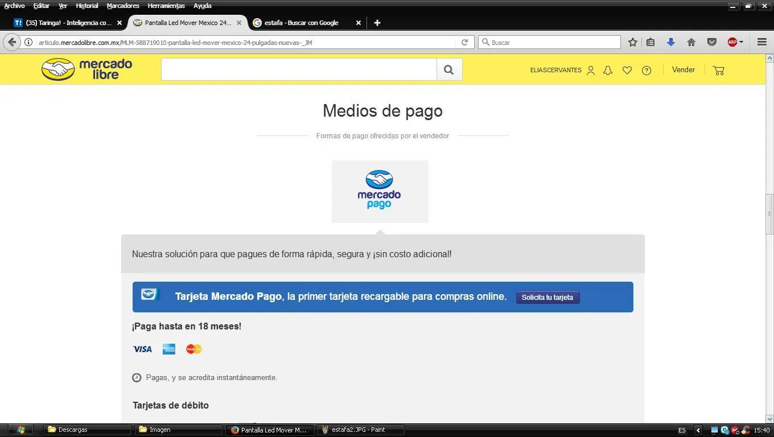Close the Taringa! tab
Image resolution: width=774 pixels, height=437 pixels.
click(x=120, y=23)
